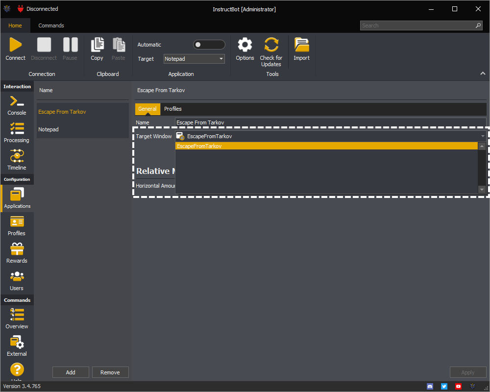This screenshot has height=392, width=490.
Task: Click the Connect play icon
Action: tap(15, 45)
